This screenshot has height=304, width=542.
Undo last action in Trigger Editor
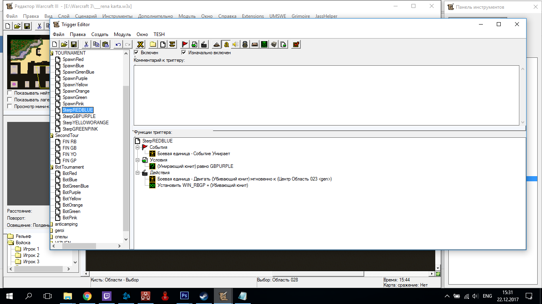tap(118, 44)
